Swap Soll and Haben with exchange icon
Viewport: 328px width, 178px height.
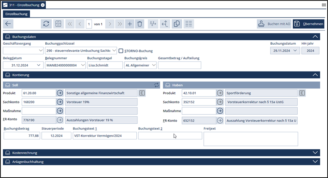coord(156,85)
